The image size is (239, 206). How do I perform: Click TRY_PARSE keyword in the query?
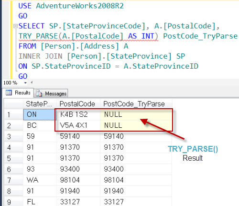pos(38,36)
